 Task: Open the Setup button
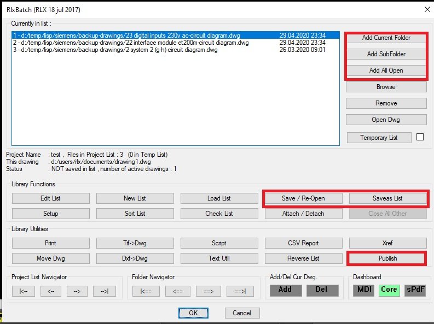click(x=51, y=214)
